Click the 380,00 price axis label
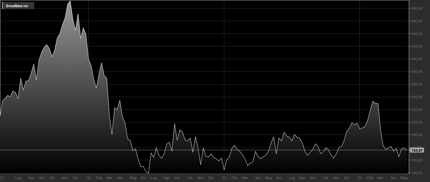This screenshot has height=182, width=430. (x=418, y=8)
